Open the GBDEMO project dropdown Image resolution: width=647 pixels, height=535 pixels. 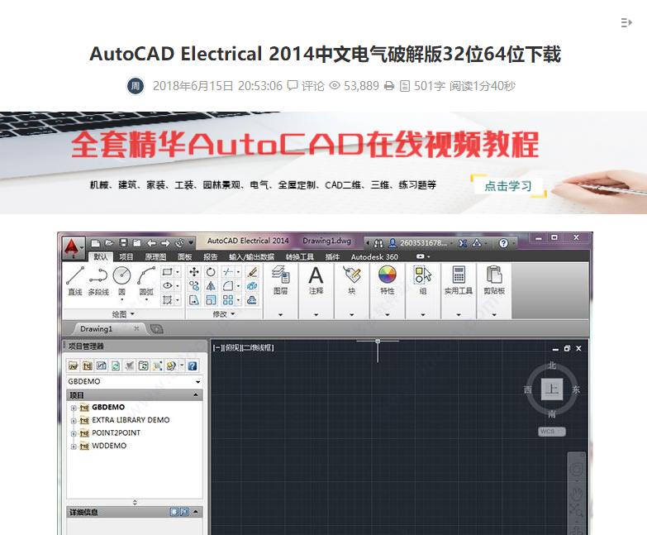[x=197, y=383]
